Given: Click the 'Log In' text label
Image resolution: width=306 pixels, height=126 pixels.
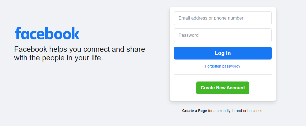Looking at the screenshot, I should (223, 53).
